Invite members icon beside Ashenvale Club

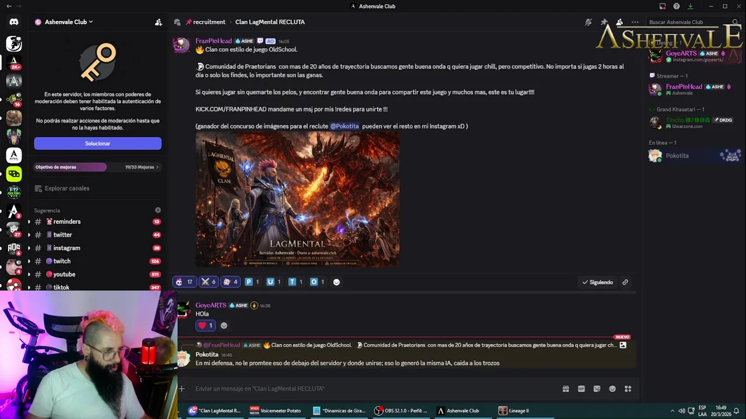tap(159, 22)
